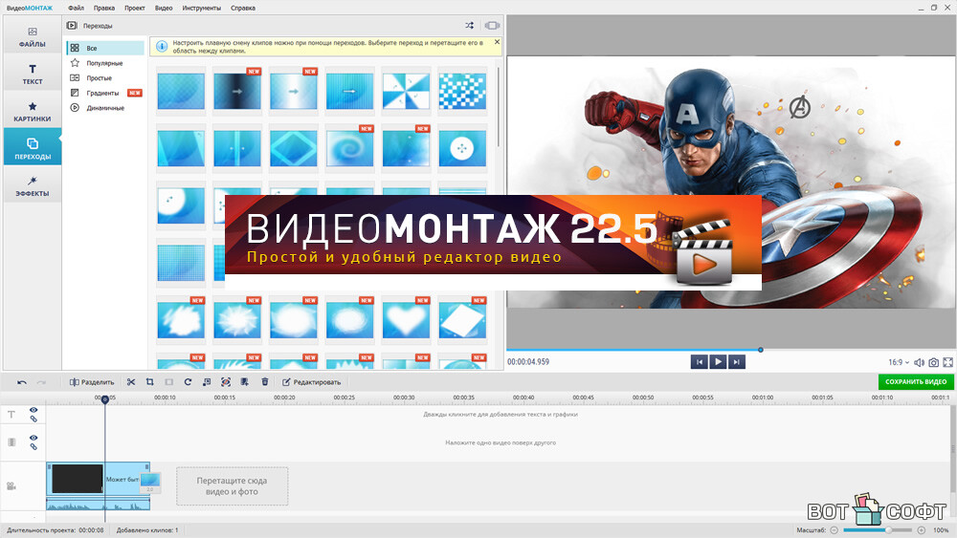Click the redo arrow in timeline toolbar
The image size is (957, 538).
tap(41, 382)
